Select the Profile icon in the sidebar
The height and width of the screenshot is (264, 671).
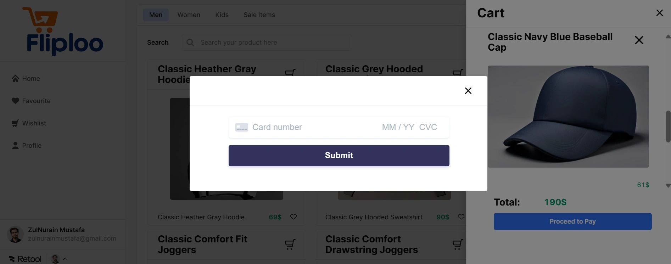click(16, 145)
